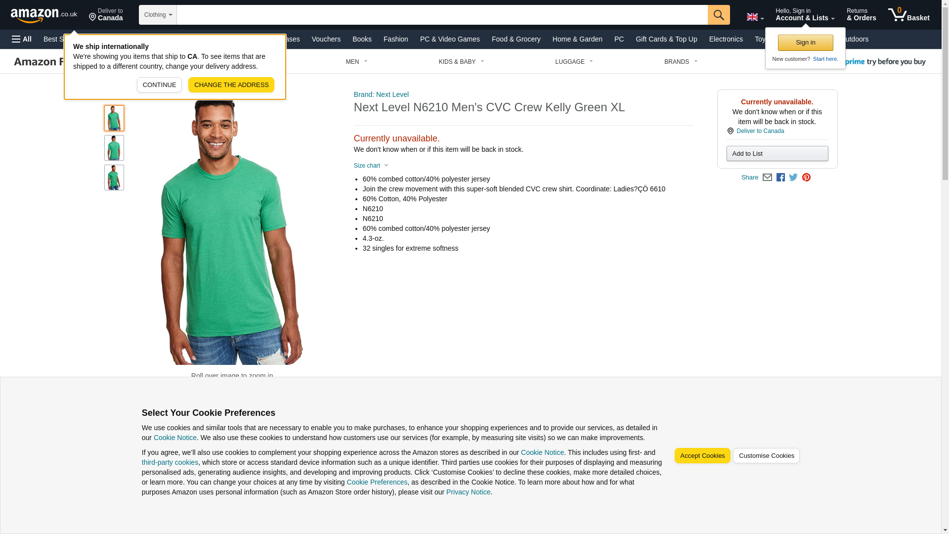Open the LUGGAGE menu
The width and height of the screenshot is (949, 534).
pyautogui.click(x=574, y=62)
